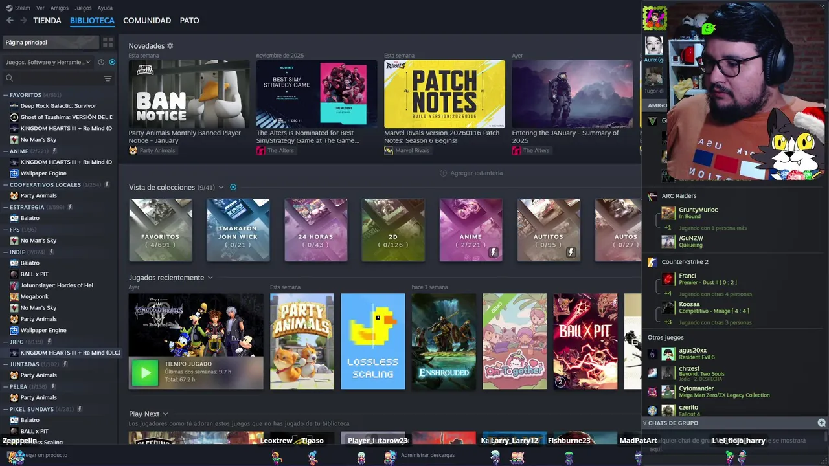Open the Ver menu

[41, 8]
